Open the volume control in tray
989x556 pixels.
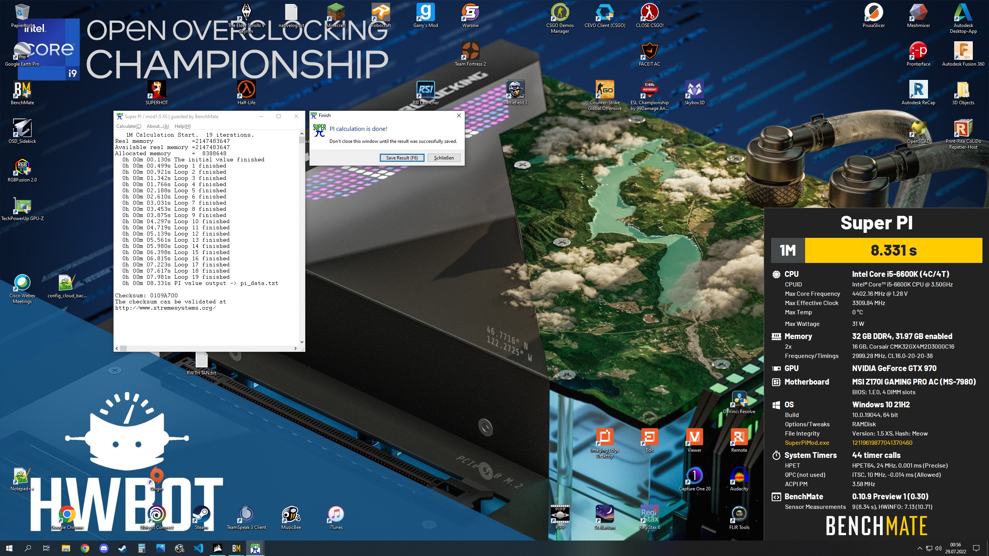938,548
